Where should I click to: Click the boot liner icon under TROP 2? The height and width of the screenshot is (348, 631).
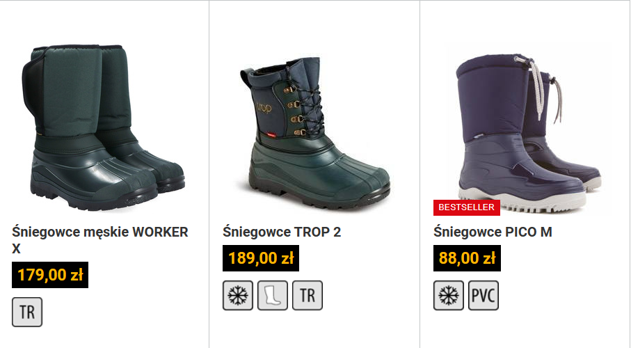coord(273,295)
